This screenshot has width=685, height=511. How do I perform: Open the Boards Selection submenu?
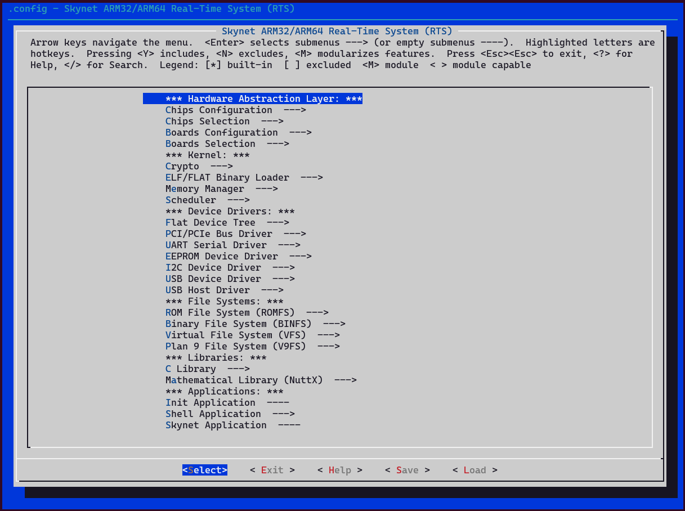coord(227,144)
